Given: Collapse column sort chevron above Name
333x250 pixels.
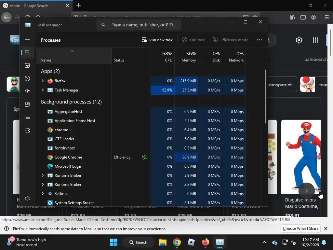Looking at the screenshot, I should click(72, 51).
